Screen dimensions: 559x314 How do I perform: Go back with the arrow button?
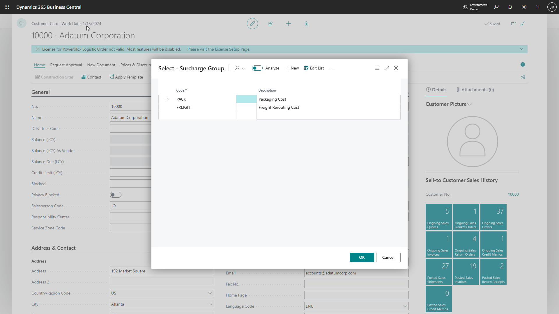22,23
